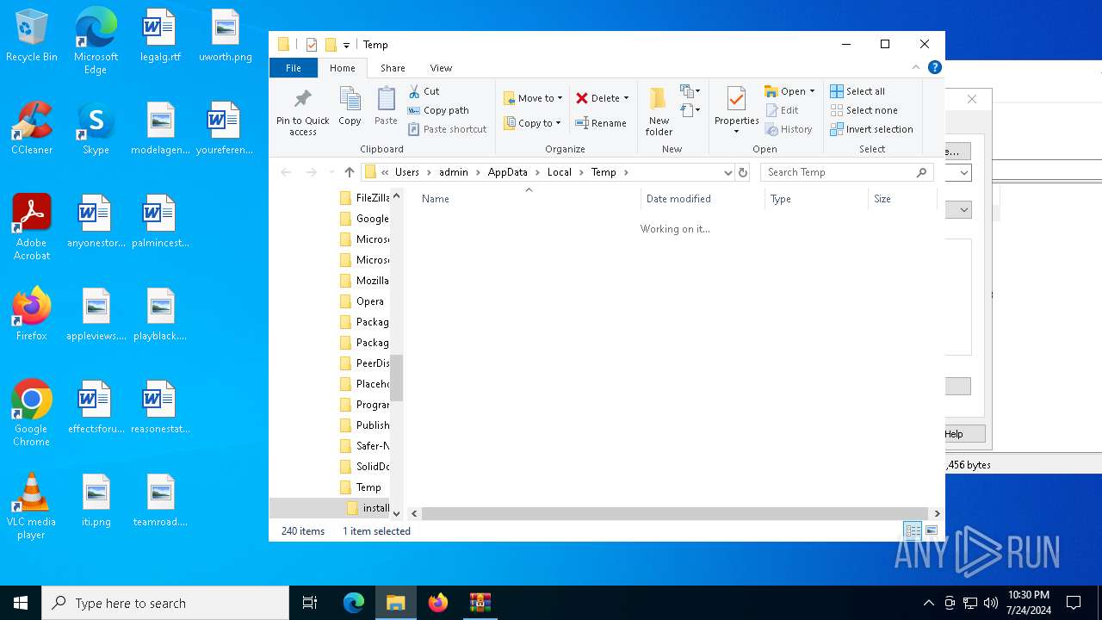Open Quick Access Toolbar customize dropdown
The width and height of the screenshot is (1102, 620).
coord(346,45)
